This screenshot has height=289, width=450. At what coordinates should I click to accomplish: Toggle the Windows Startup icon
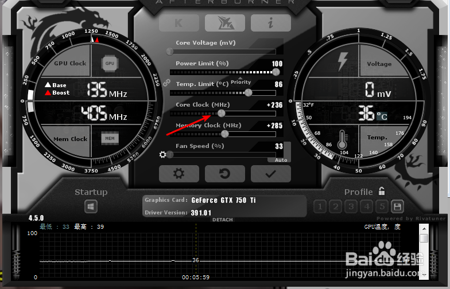point(91,206)
